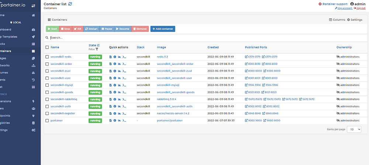Check the secondkill-zuul row checkbox
369x165 pixels.
(x=47, y=71)
